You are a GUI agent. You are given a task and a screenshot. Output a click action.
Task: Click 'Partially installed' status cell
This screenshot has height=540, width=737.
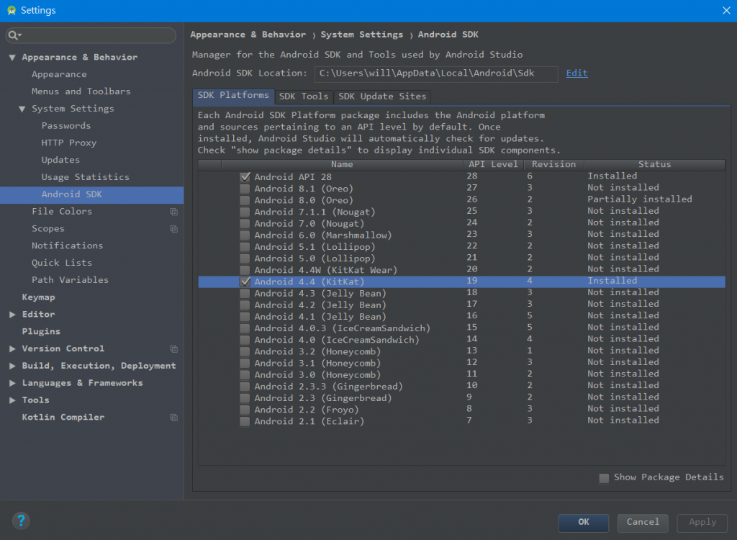click(x=639, y=199)
